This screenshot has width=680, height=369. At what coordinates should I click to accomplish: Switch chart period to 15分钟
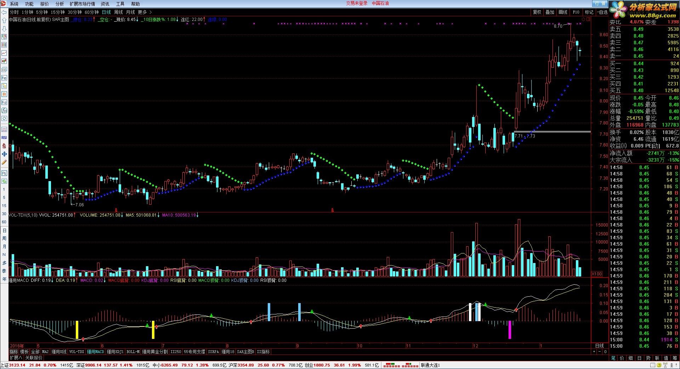coord(57,12)
